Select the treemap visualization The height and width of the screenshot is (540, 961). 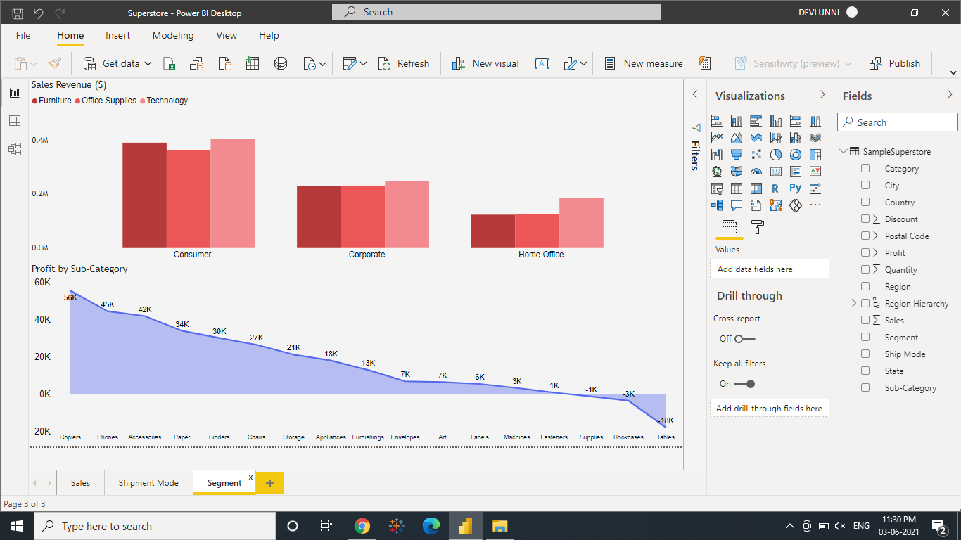click(815, 154)
